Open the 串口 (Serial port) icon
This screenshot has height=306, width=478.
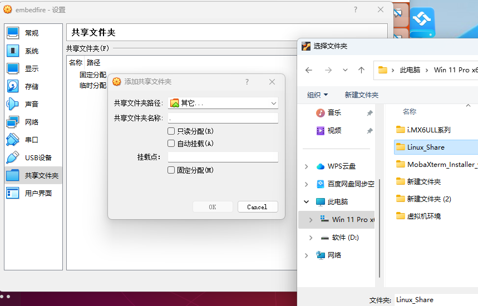(13, 140)
